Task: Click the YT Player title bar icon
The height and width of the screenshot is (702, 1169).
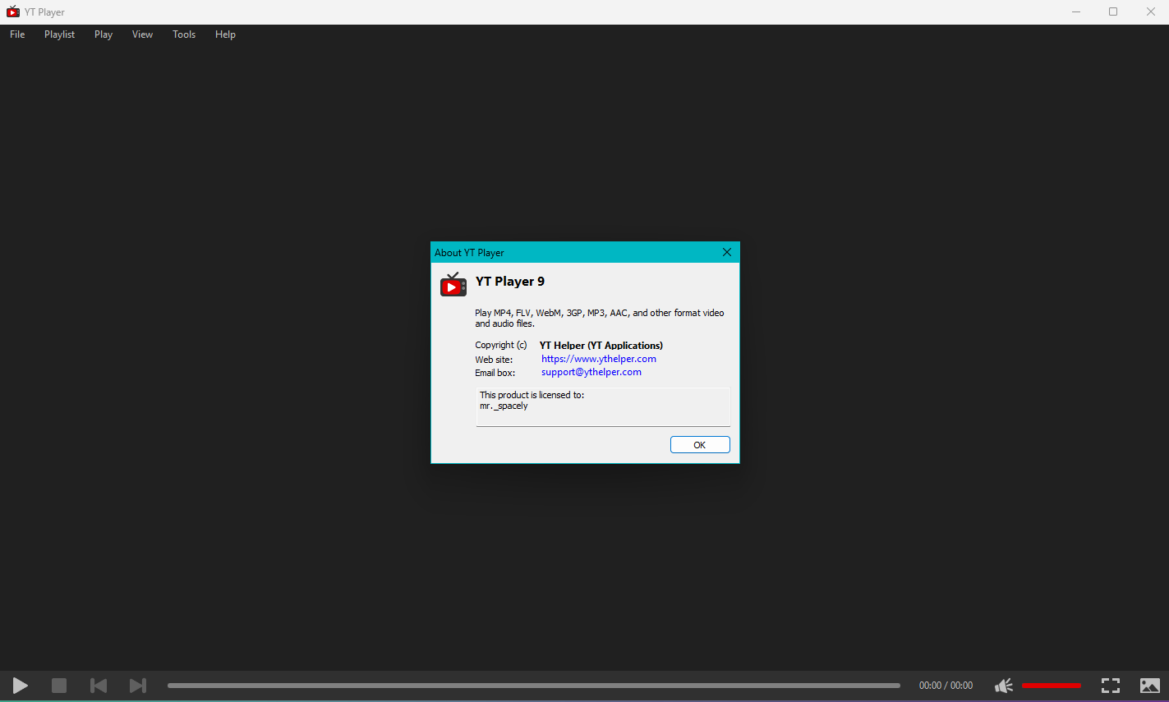Action: 13,11
